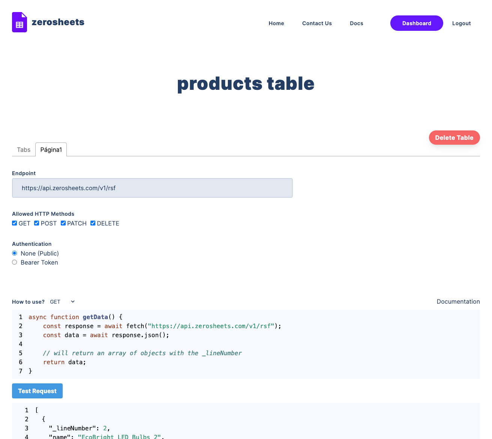Uncheck the PATCH method checkbox

coord(63,223)
